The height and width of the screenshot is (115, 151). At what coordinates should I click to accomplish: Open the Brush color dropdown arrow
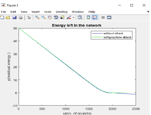[x=73, y=18]
